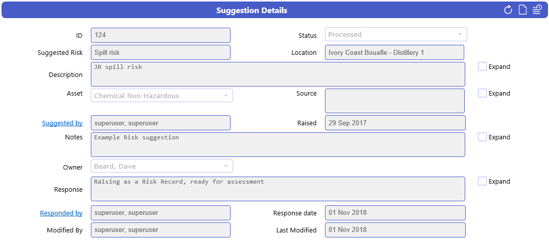Click the Location field Ivory Coast Bouafle
549x242 pixels.
pyautogui.click(x=395, y=52)
